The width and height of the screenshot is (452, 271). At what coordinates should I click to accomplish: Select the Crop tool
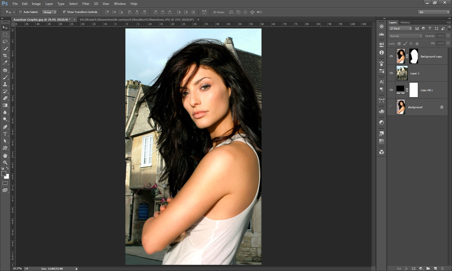pos(5,56)
